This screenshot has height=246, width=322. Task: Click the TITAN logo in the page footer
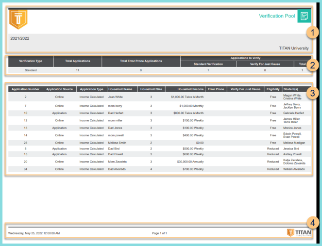(x=299, y=233)
